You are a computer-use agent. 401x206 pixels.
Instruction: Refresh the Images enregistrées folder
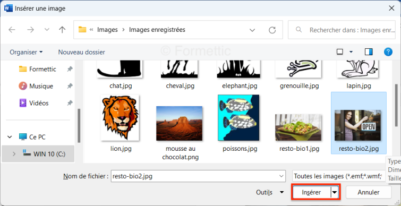point(272,30)
